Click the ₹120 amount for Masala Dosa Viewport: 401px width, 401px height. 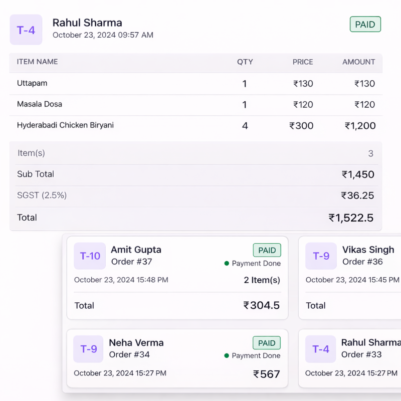point(364,105)
